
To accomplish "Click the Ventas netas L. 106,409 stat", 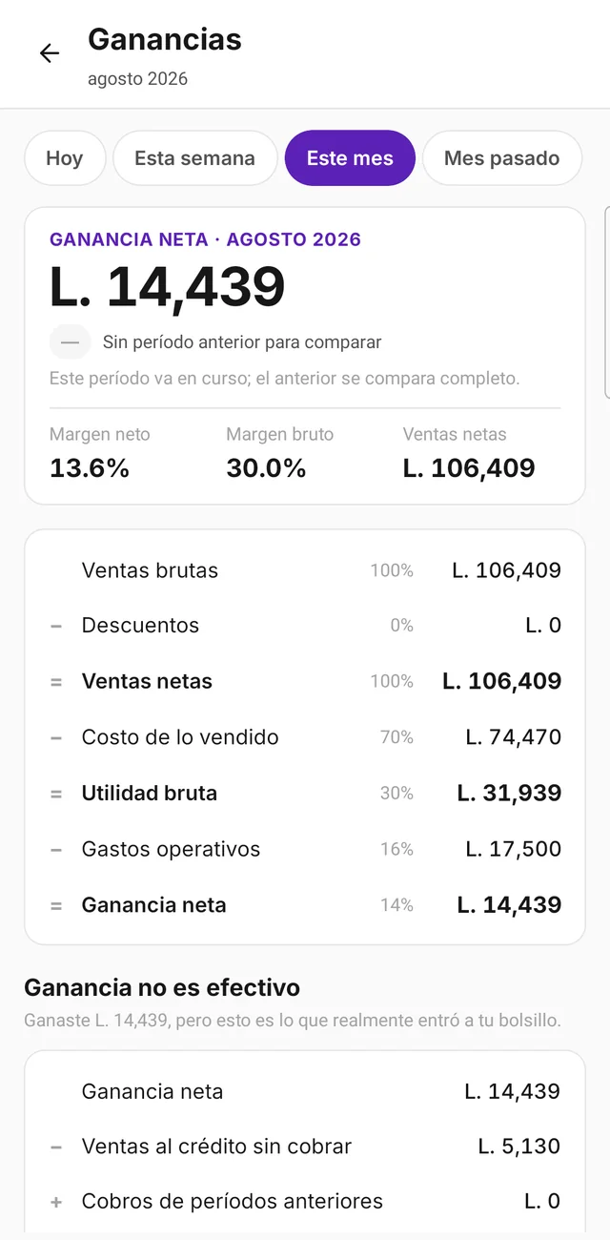I will [x=469, y=454].
